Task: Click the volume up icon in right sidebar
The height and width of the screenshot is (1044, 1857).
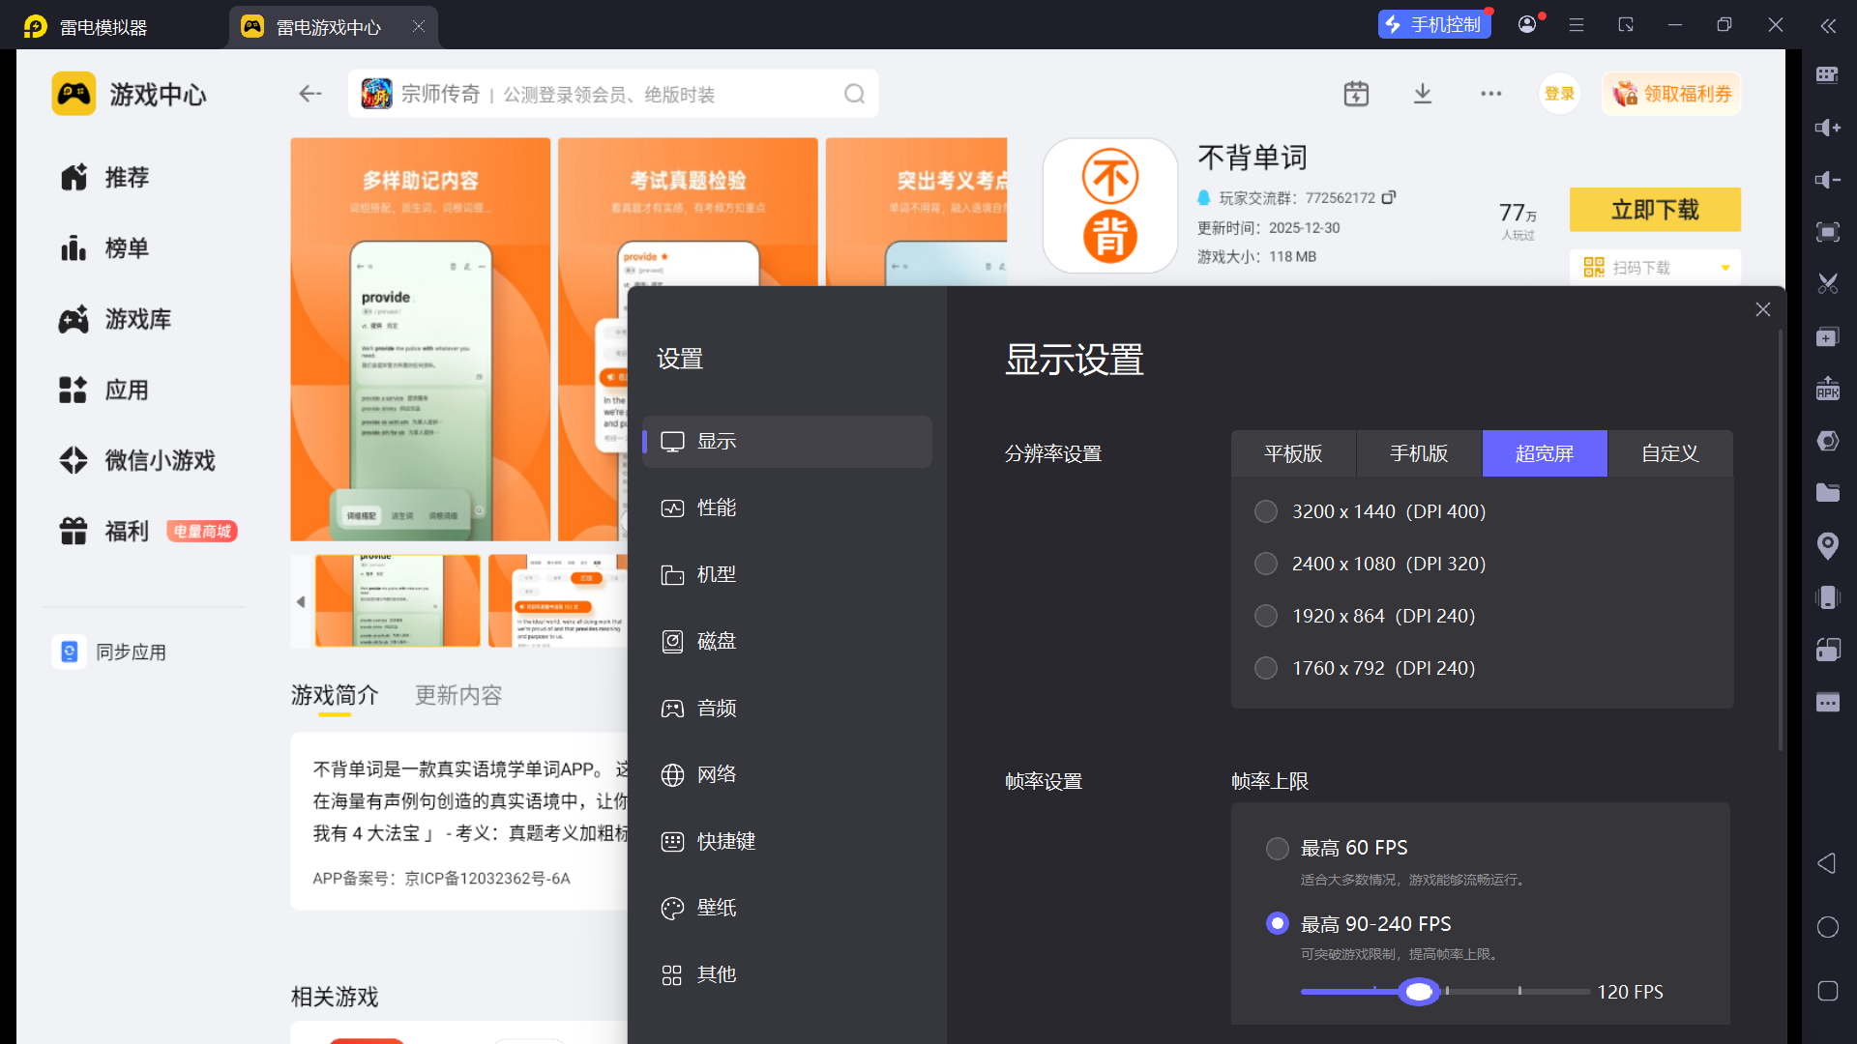Action: (1827, 128)
